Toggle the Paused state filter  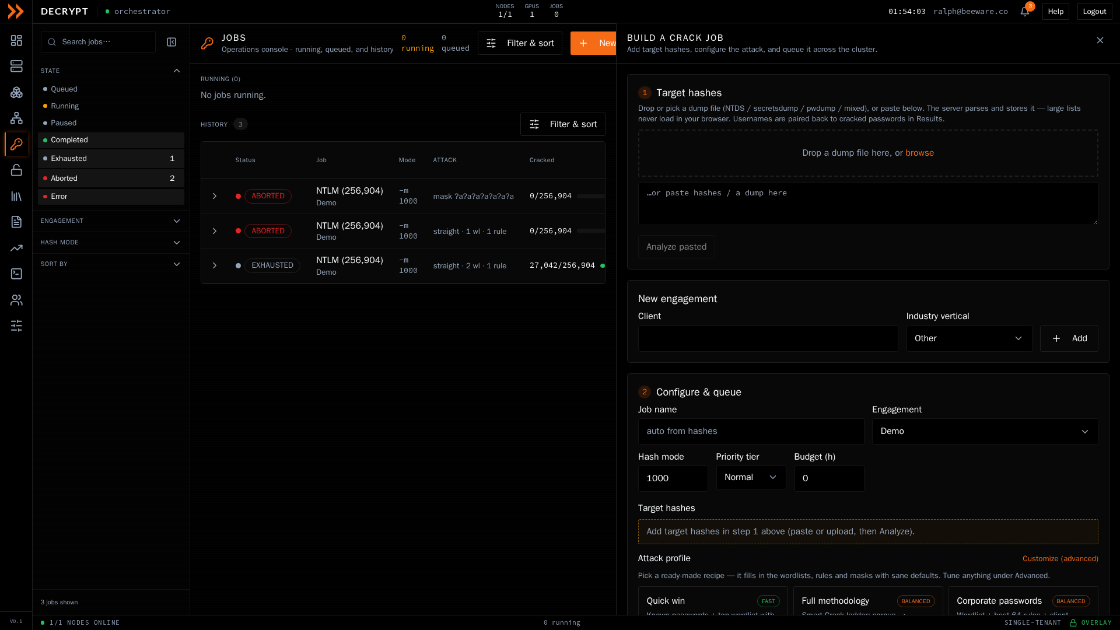click(111, 123)
